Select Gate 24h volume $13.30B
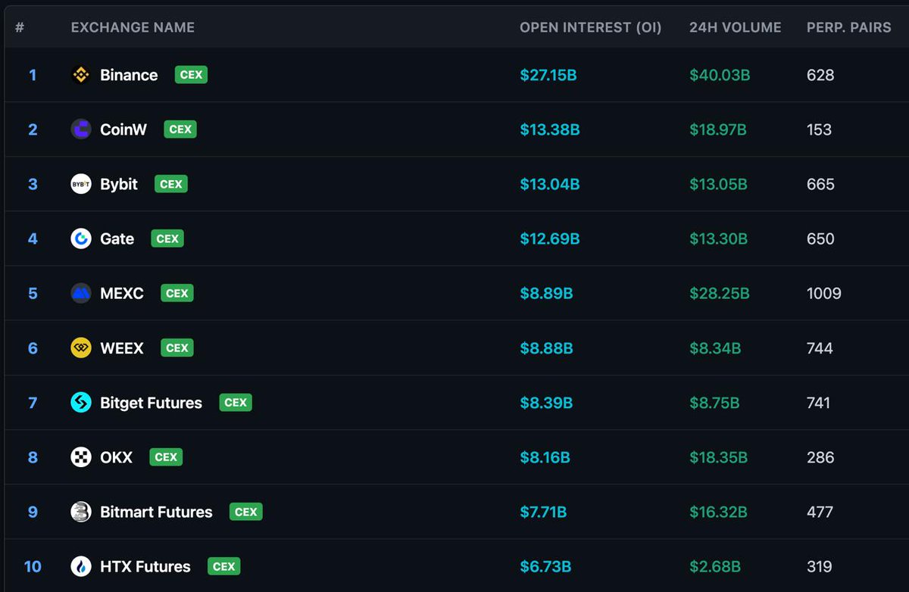 pyautogui.click(x=718, y=238)
